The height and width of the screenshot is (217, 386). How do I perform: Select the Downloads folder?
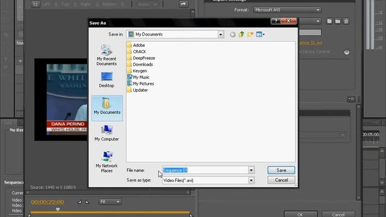[140, 64]
